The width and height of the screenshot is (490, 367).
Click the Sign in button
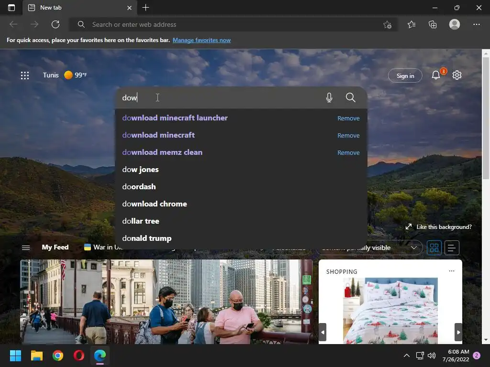click(405, 76)
